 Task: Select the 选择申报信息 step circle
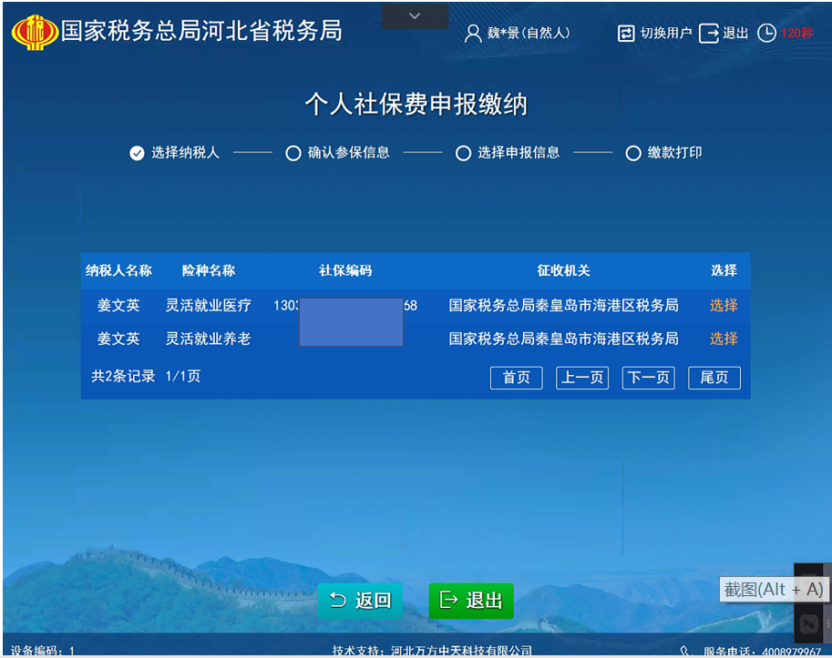(x=463, y=153)
